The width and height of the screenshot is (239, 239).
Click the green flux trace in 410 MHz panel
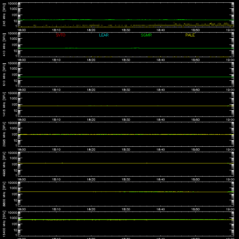pos(126,48)
